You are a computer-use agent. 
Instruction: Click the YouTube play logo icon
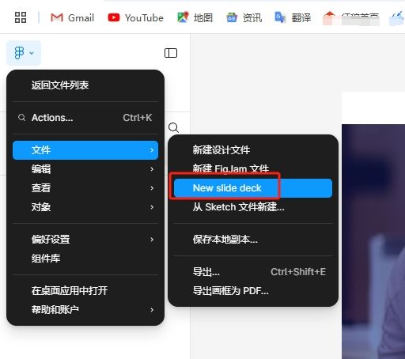[x=114, y=17]
